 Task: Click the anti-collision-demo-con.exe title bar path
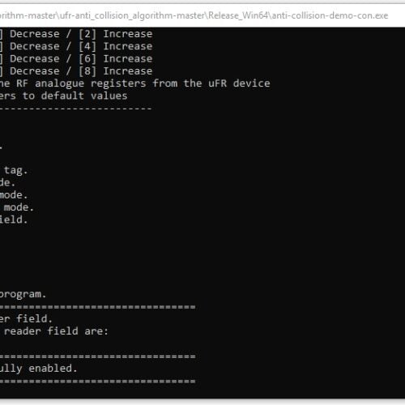[194, 15]
